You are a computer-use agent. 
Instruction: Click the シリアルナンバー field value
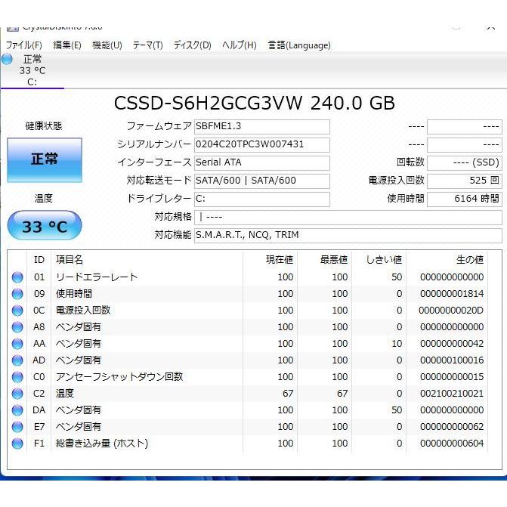(x=262, y=144)
